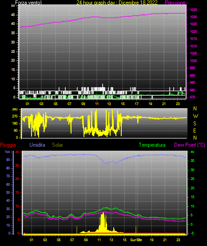Click hour '23' on the top graph axis
The height and width of the screenshot is (246, 207).
pyautogui.click(x=178, y=104)
